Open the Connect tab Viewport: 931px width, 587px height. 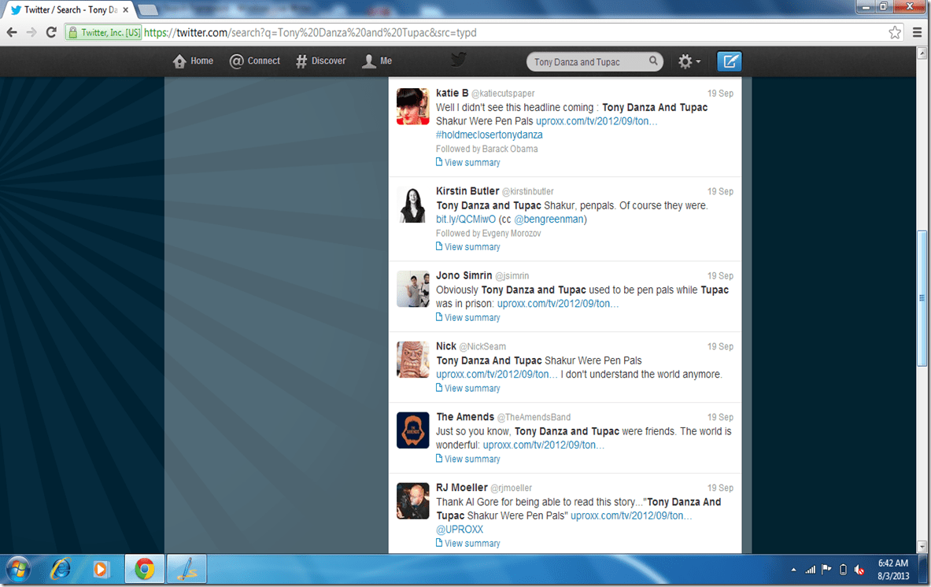[x=255, y=61]
